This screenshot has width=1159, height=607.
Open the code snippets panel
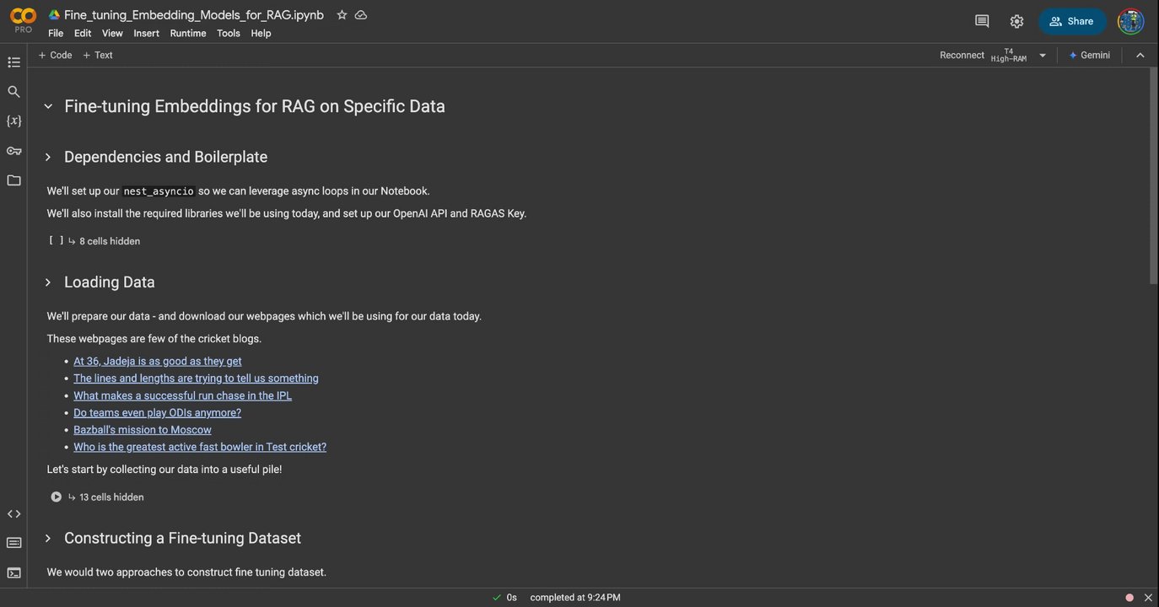pos(13,513)
